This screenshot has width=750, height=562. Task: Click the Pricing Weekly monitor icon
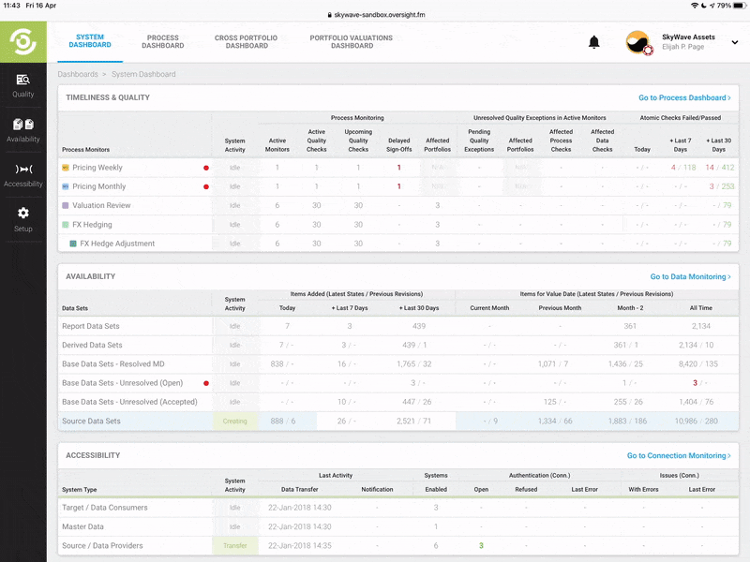(66, 168)
